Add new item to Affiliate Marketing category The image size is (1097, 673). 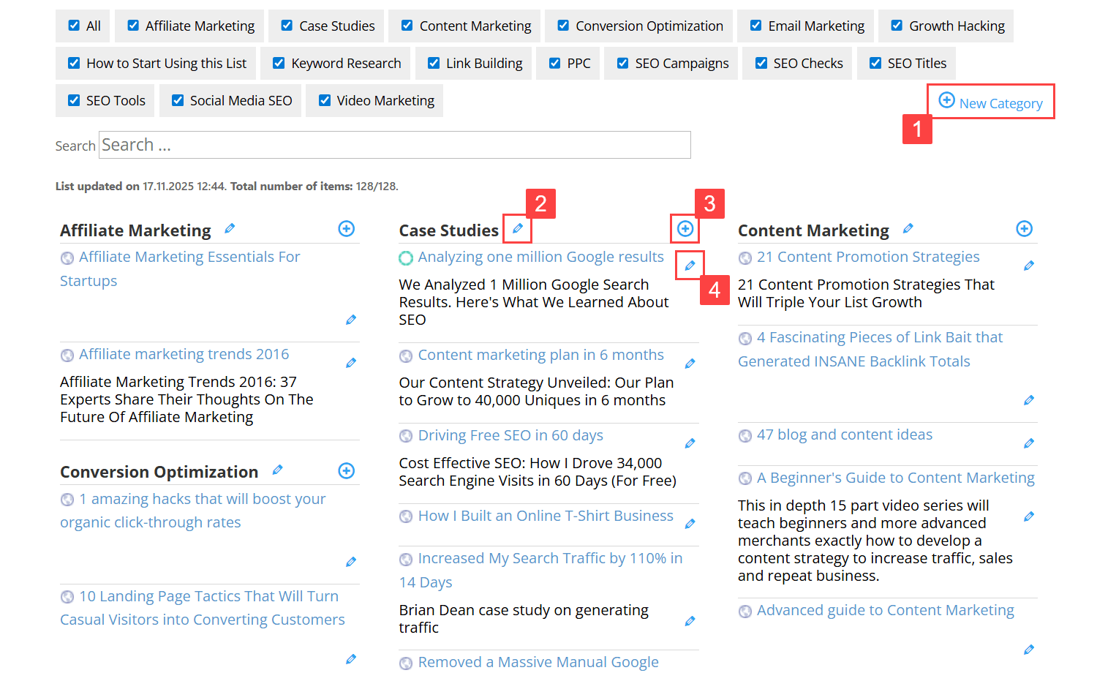point(347,229)
